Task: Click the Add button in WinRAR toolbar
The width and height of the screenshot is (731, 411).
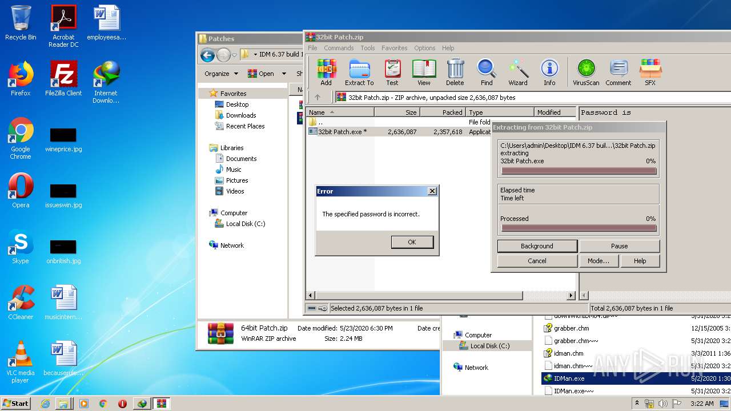Action: 326,72
